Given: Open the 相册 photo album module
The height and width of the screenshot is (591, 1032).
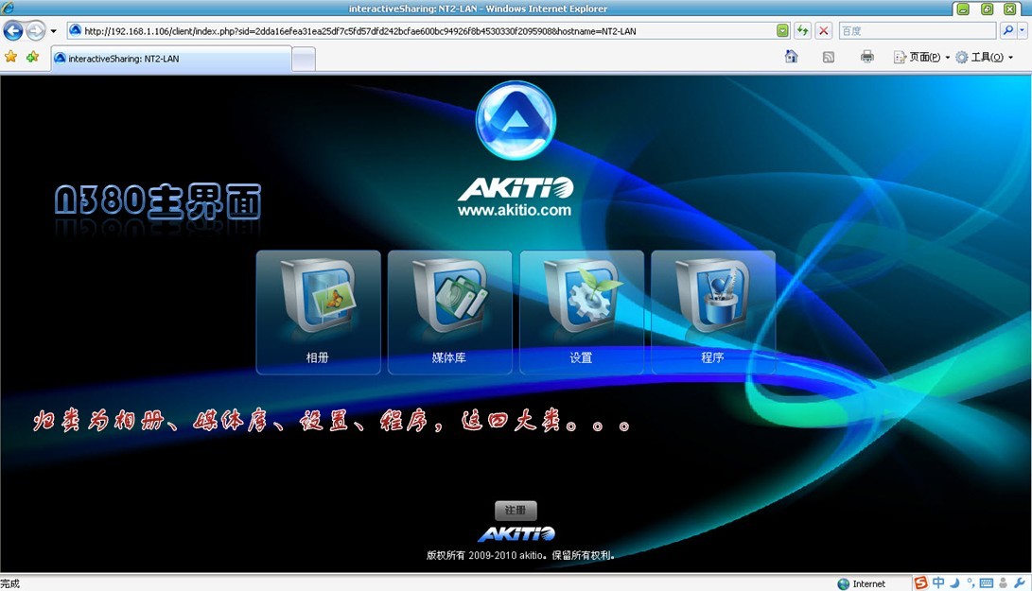Looking at the screenshot, I should (318, 312).
